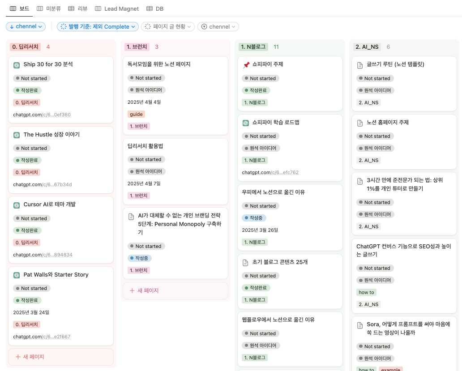This screenshot has width=462, height=371.
Task: Click ChatGPT icon on Ship 30 for 30 card
Action: click(x=17, y=65)
